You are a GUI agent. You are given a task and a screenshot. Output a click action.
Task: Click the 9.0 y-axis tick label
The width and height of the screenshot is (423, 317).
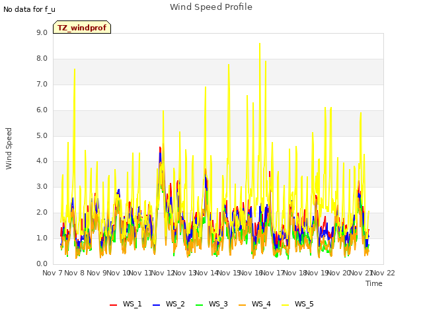pos(42,32)
